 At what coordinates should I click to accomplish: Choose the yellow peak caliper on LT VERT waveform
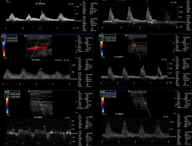click(x=124, y=123)
